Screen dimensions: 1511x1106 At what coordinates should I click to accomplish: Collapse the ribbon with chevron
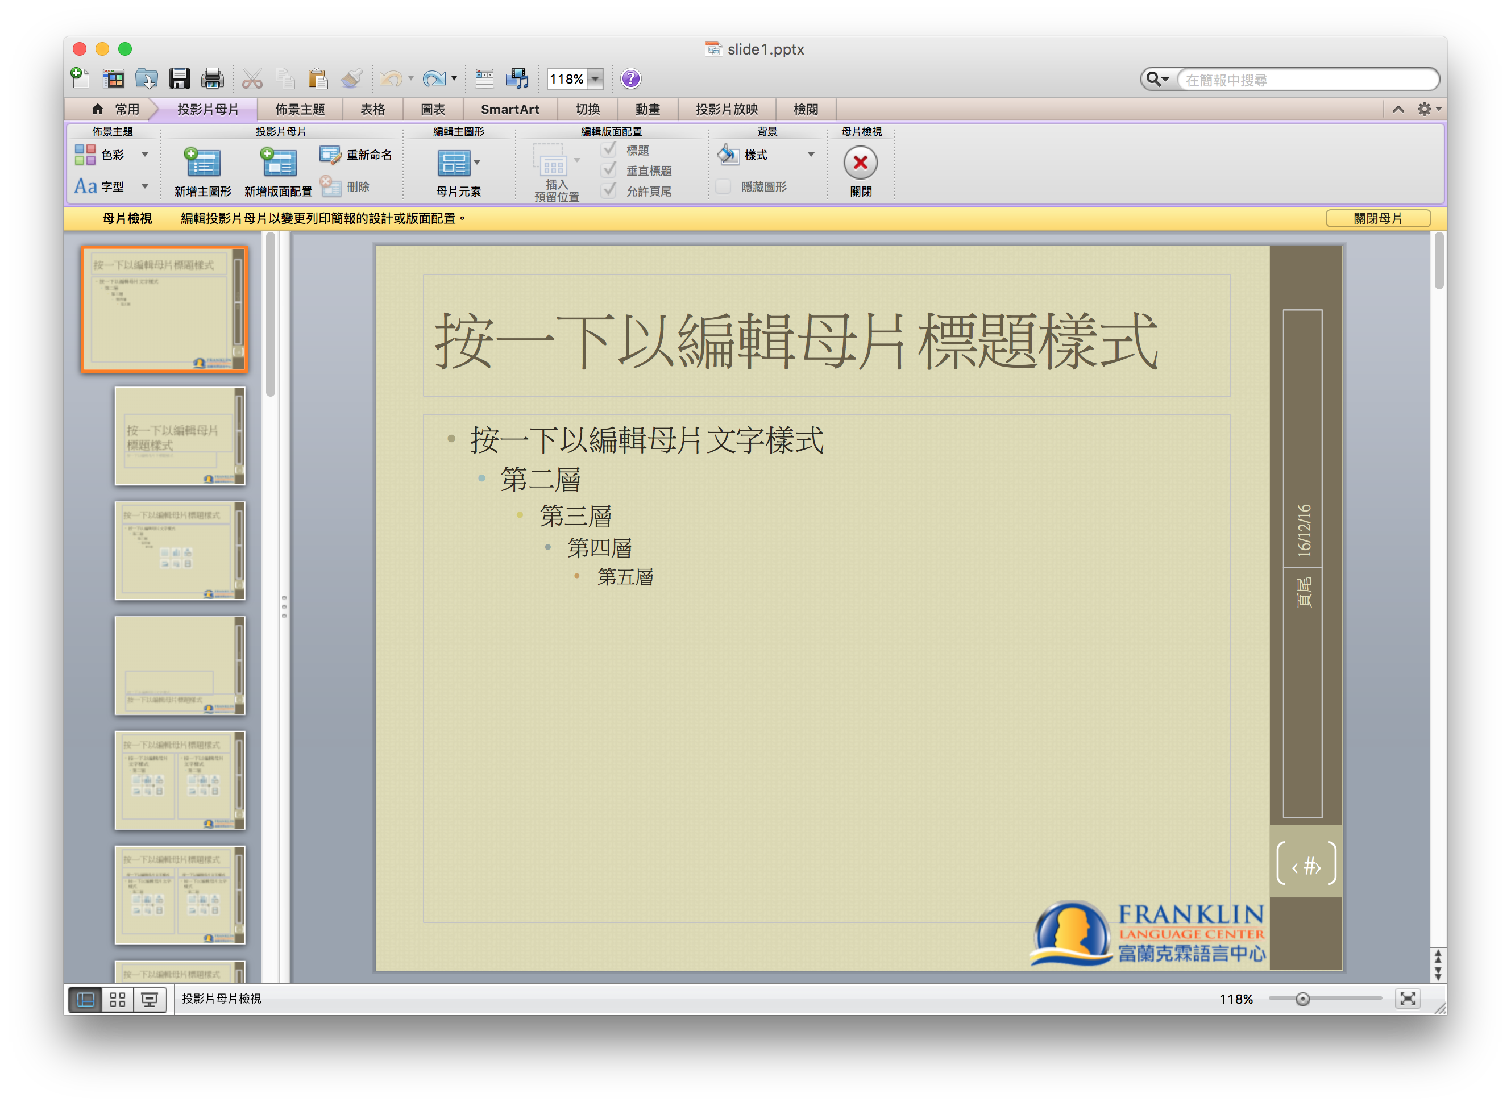click(1398, 109)
